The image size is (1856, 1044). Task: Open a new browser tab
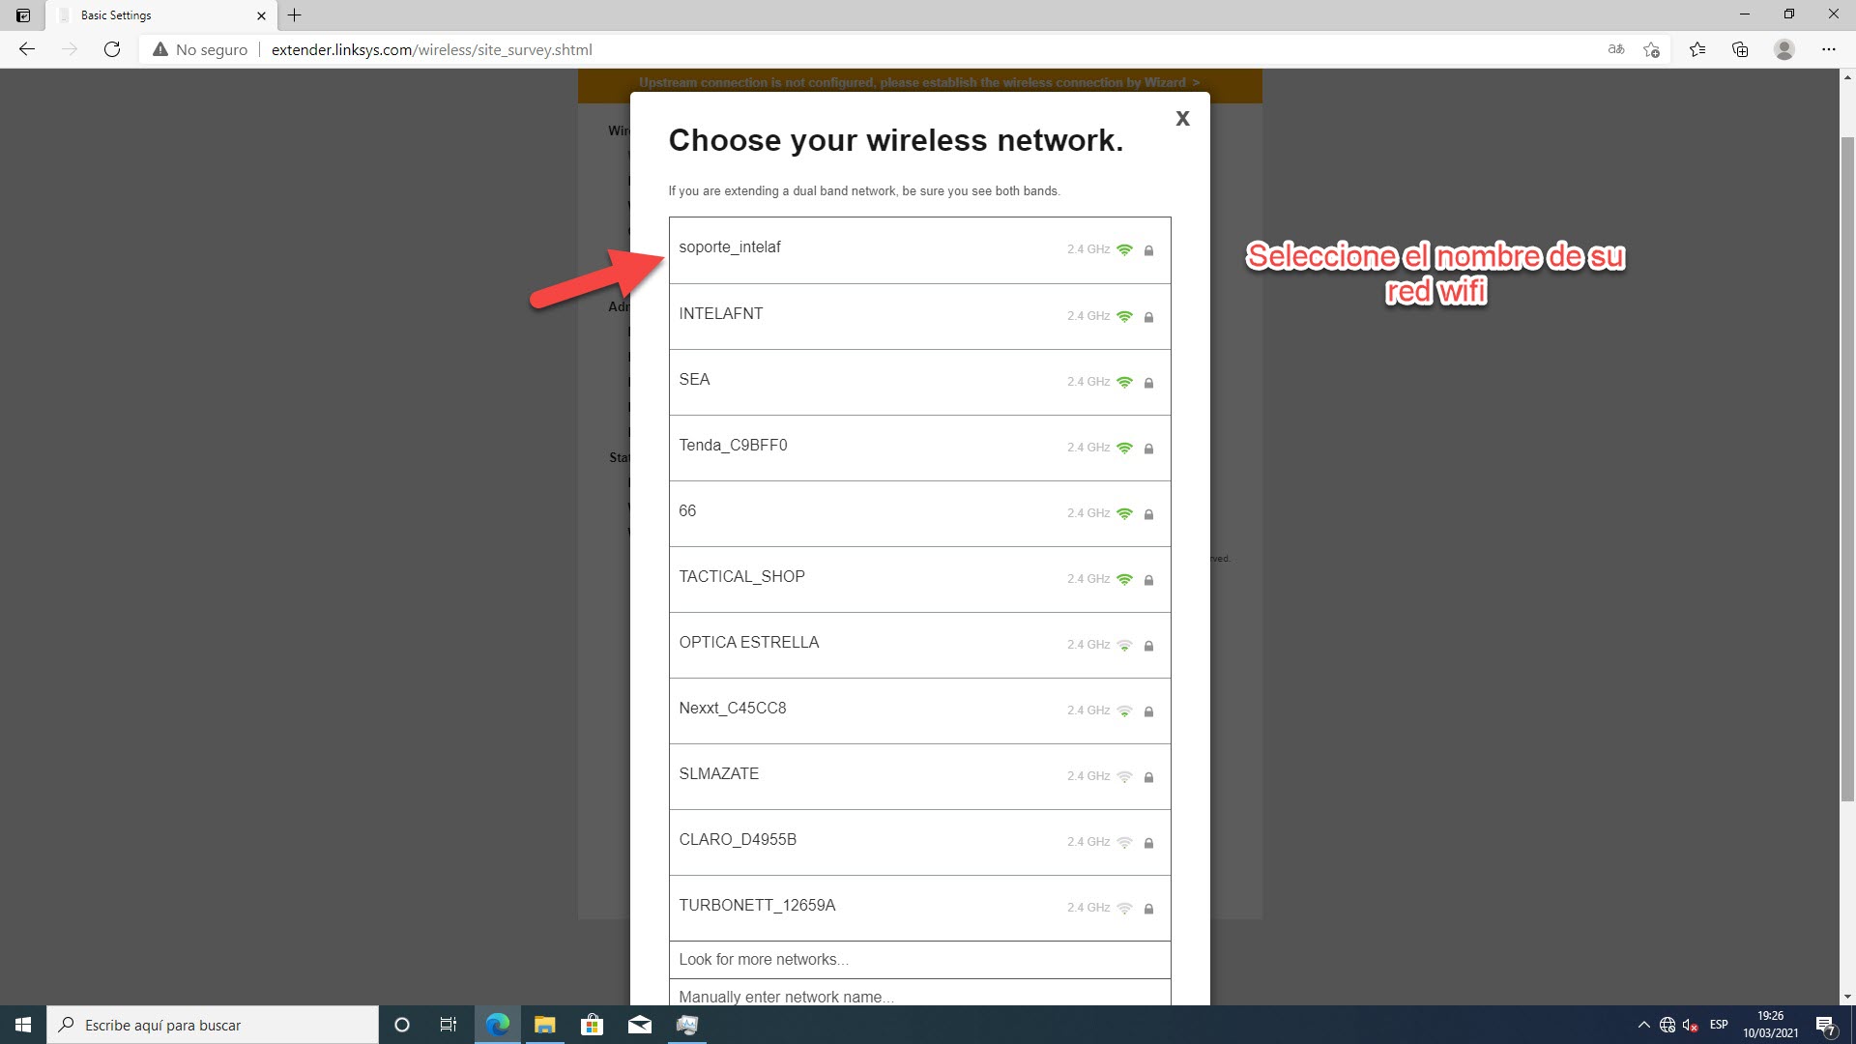[295, 15]
